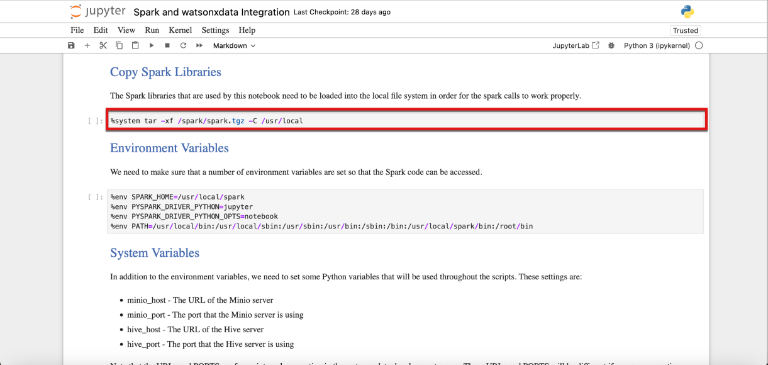Open the Edit menu
Screen dimensions: 768x365
coord(101,30)
